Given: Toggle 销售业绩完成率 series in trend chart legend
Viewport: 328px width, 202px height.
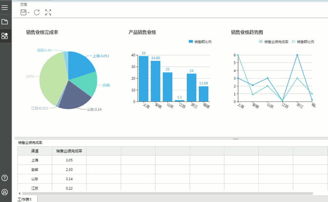Looking at the screenshot, I should click(x=273, y=42).
